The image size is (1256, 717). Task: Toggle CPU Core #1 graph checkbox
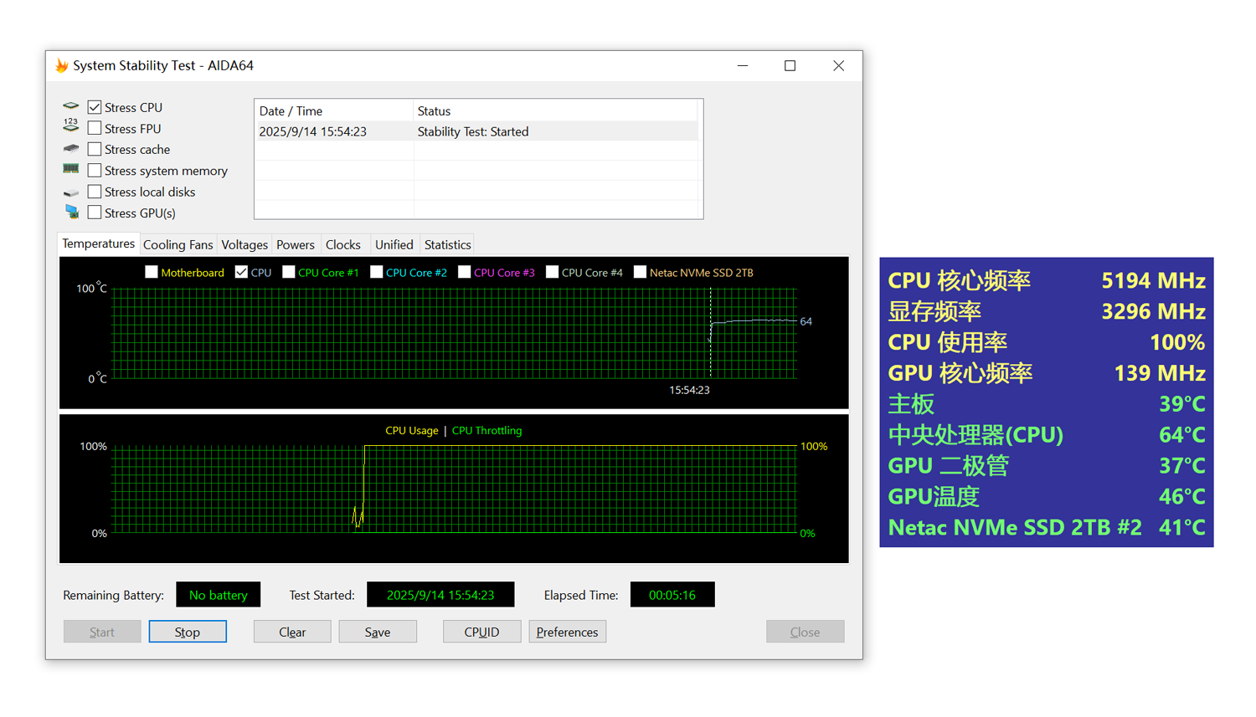pyautogui.click(x=289, y=272)
